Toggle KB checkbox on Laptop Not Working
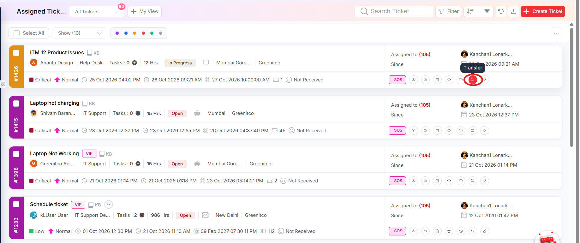This screenshot has height=243, width=580. [x=102, y=154]
